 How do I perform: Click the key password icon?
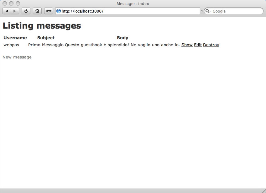[49, 11]
